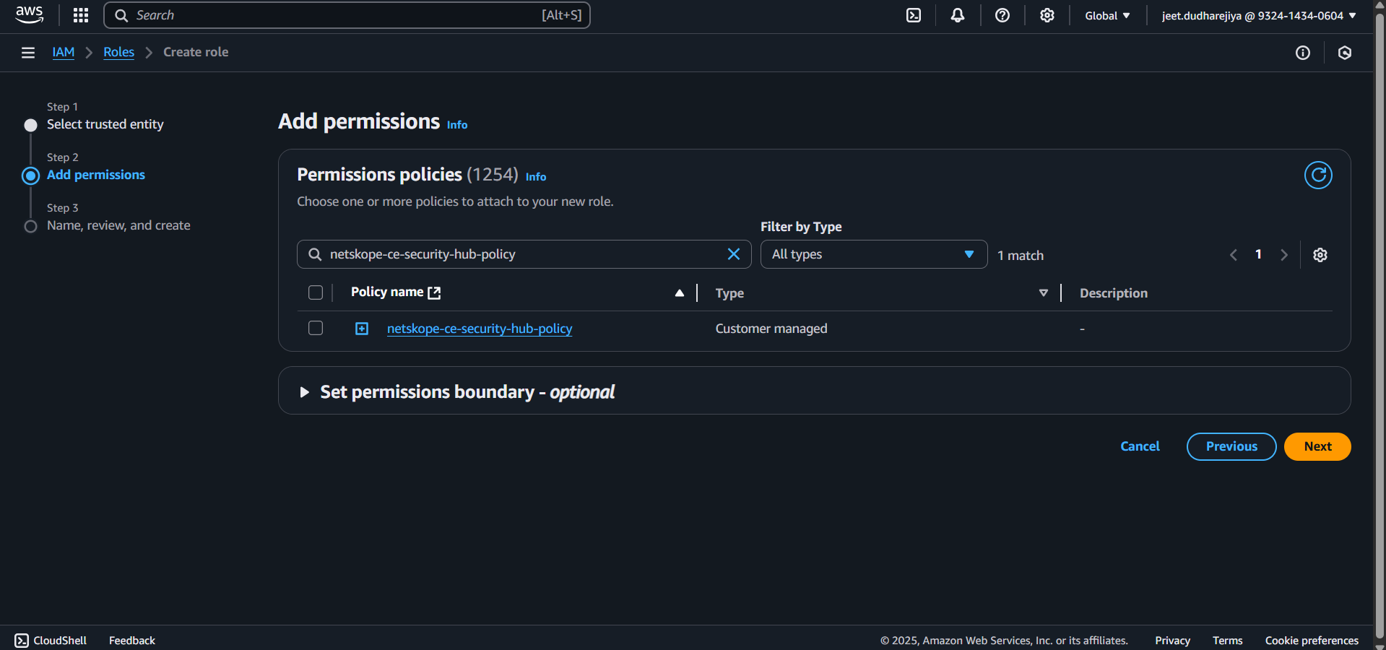Go to the Roles breadcrumb
Viewport: 1386px width, 650px height.
coord(118,52)
